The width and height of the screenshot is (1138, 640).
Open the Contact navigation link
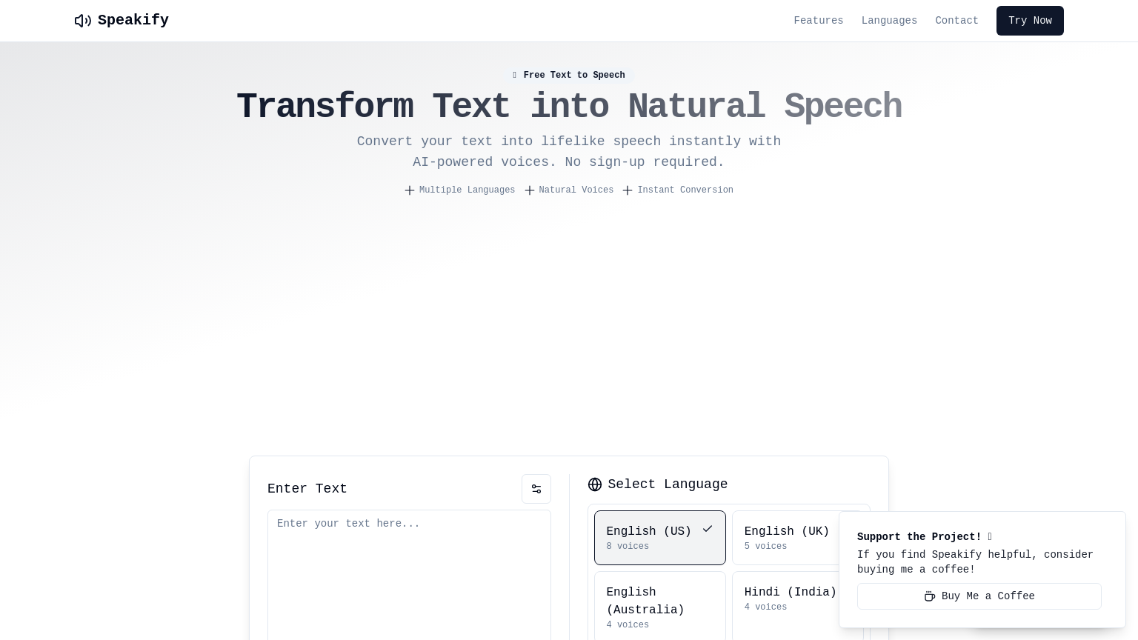(956, 21)
